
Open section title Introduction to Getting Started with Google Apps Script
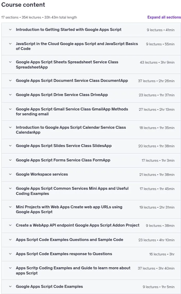pyautogui.click(x=69, y=30)
